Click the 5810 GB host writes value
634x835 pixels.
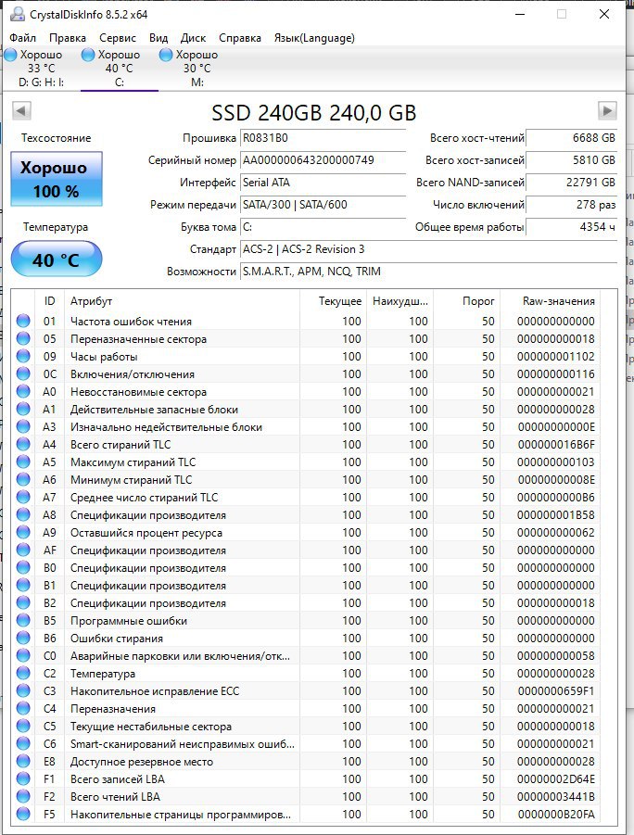(572, 160)
